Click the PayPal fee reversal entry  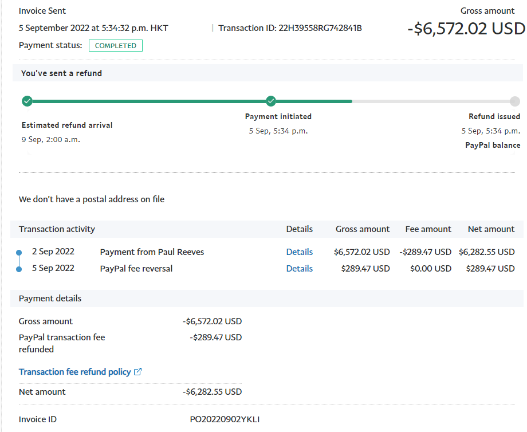(x=136, y=269)
